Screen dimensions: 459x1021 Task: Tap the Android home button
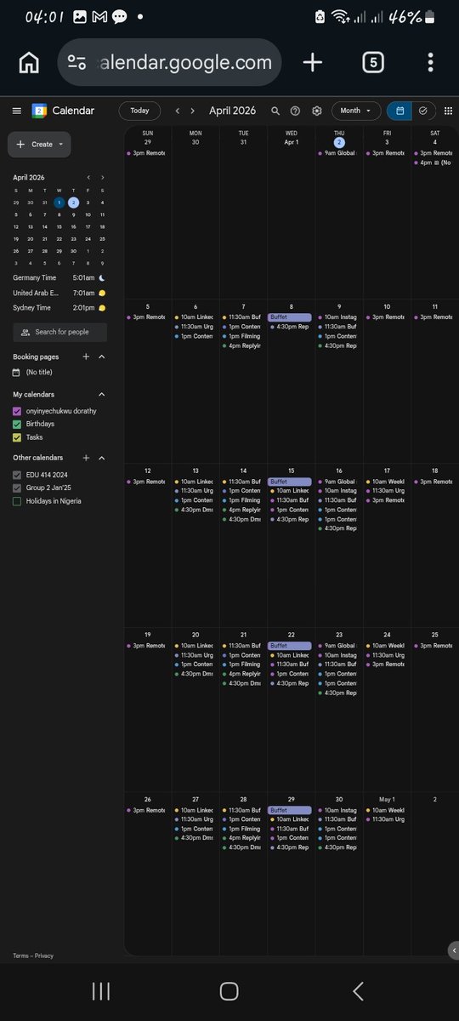pos(229,990)
